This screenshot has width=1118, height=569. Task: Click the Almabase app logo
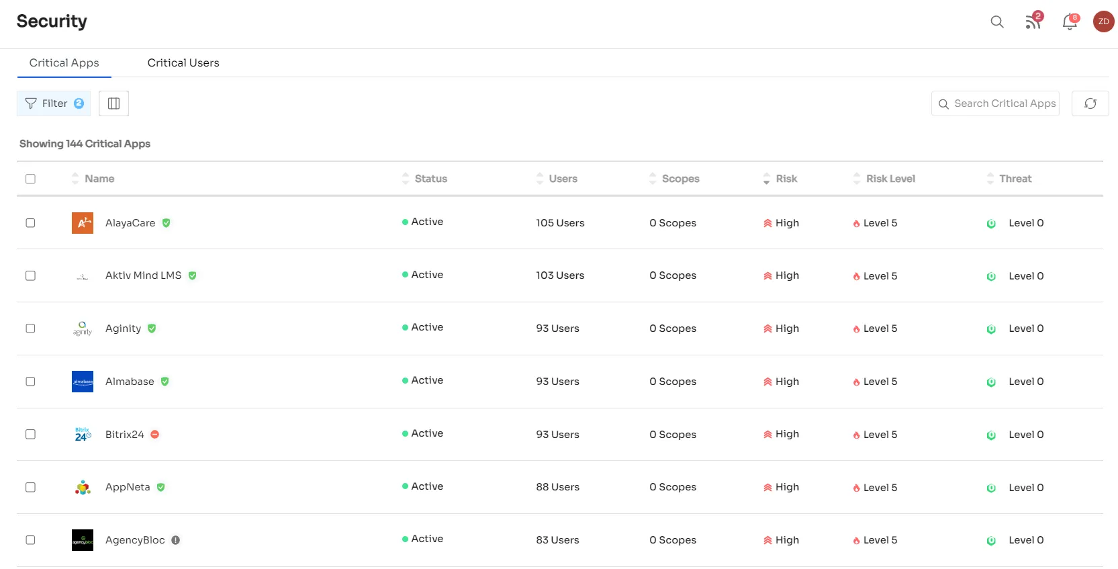point(83,382)
